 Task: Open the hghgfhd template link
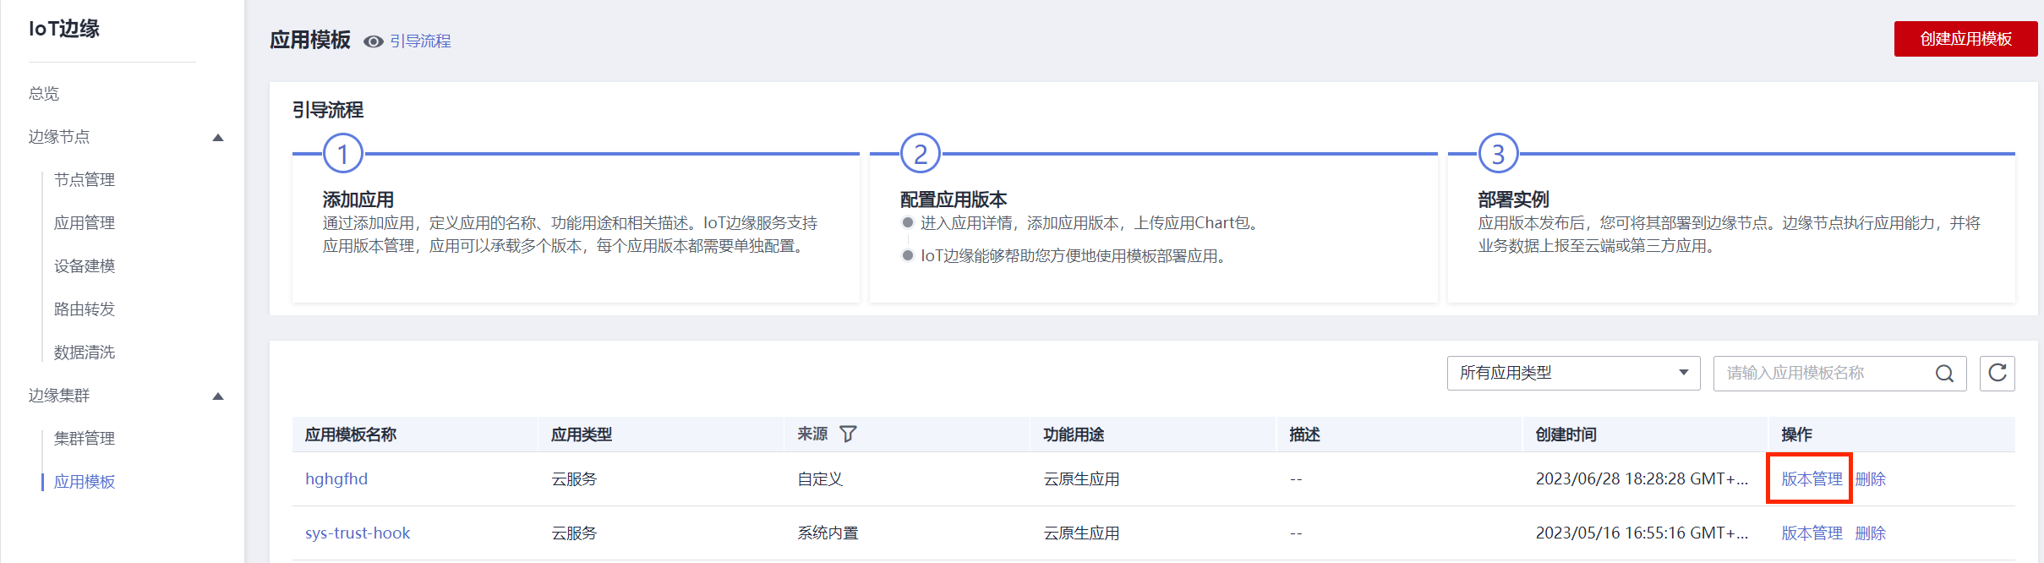coord(336,478)
